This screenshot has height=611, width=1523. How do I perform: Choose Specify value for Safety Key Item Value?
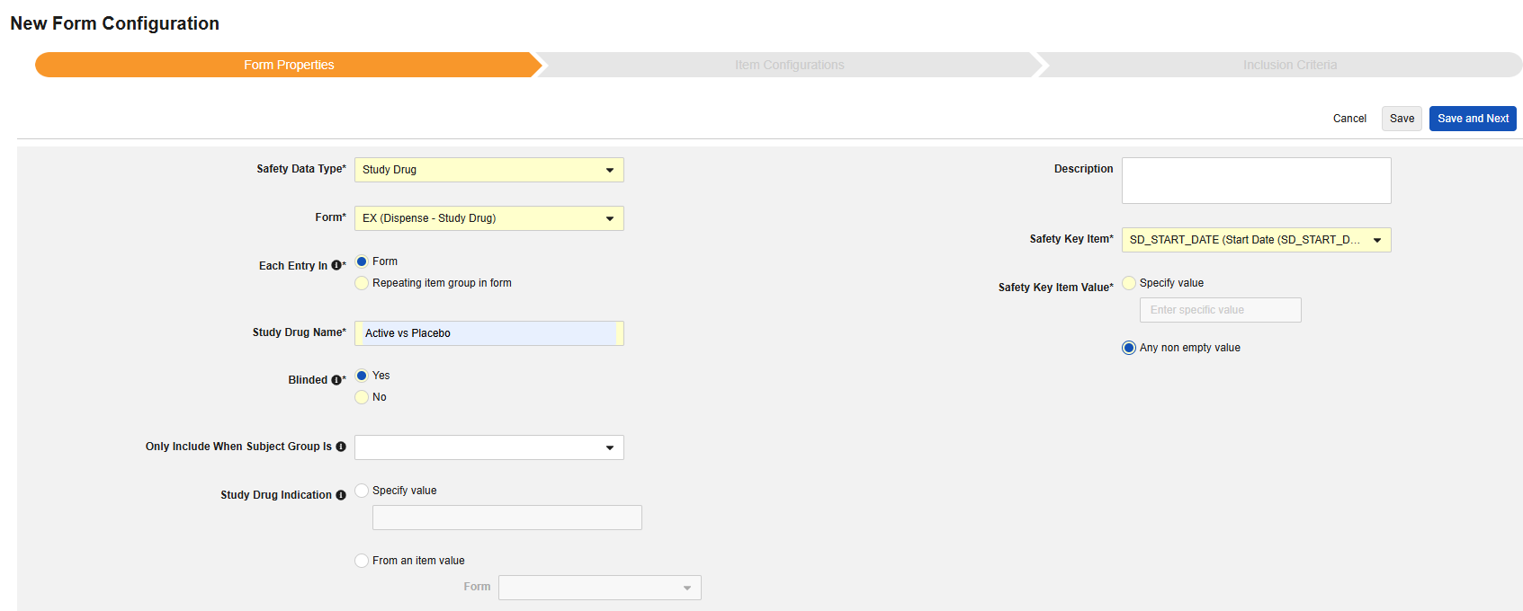[1129, 283]
